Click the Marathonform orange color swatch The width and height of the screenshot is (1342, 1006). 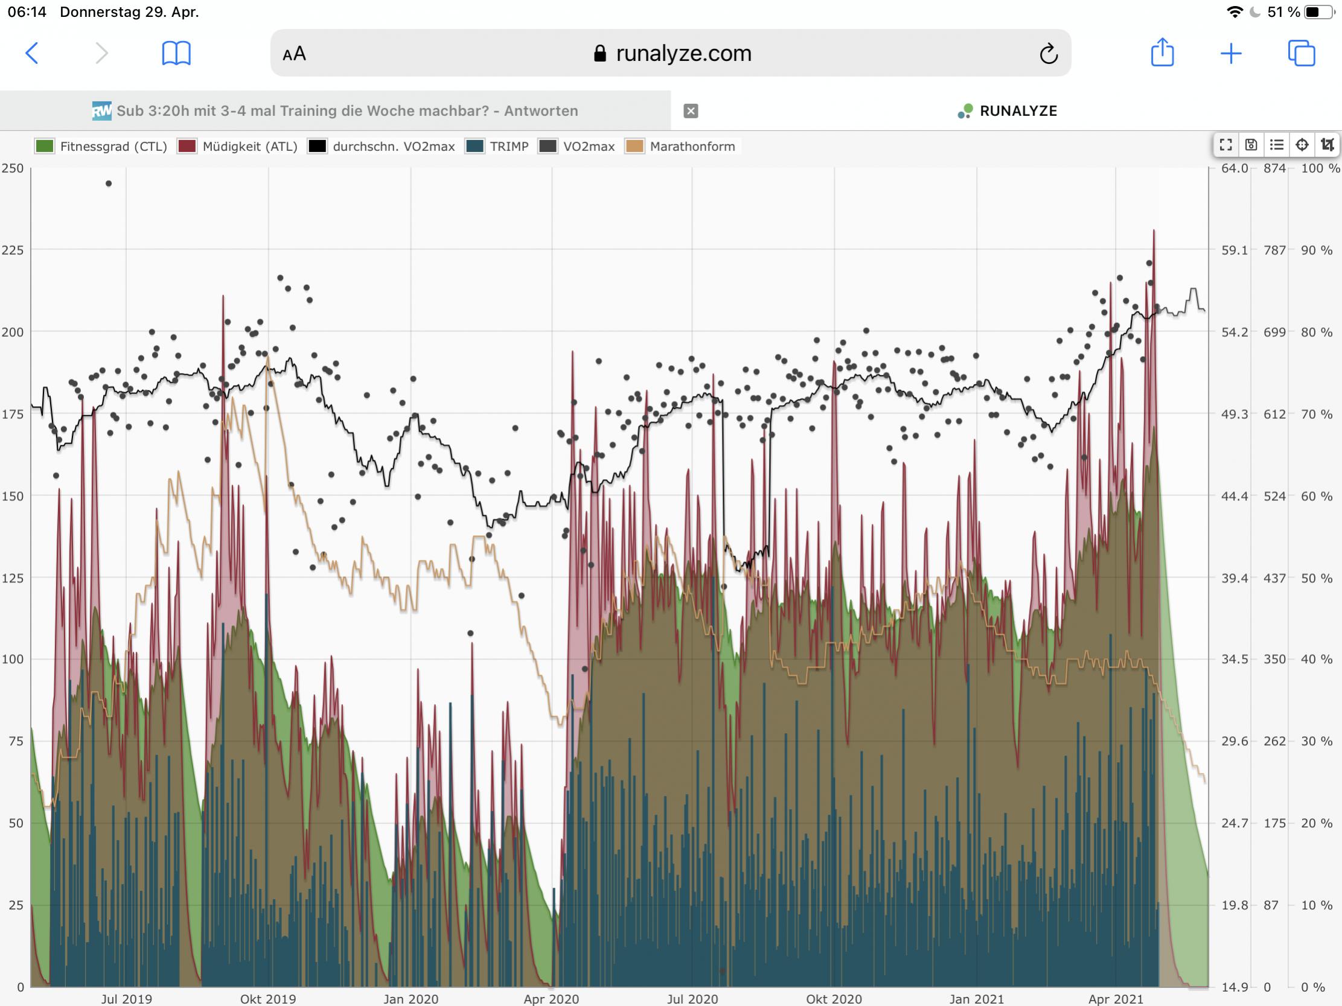coord(634,147)
